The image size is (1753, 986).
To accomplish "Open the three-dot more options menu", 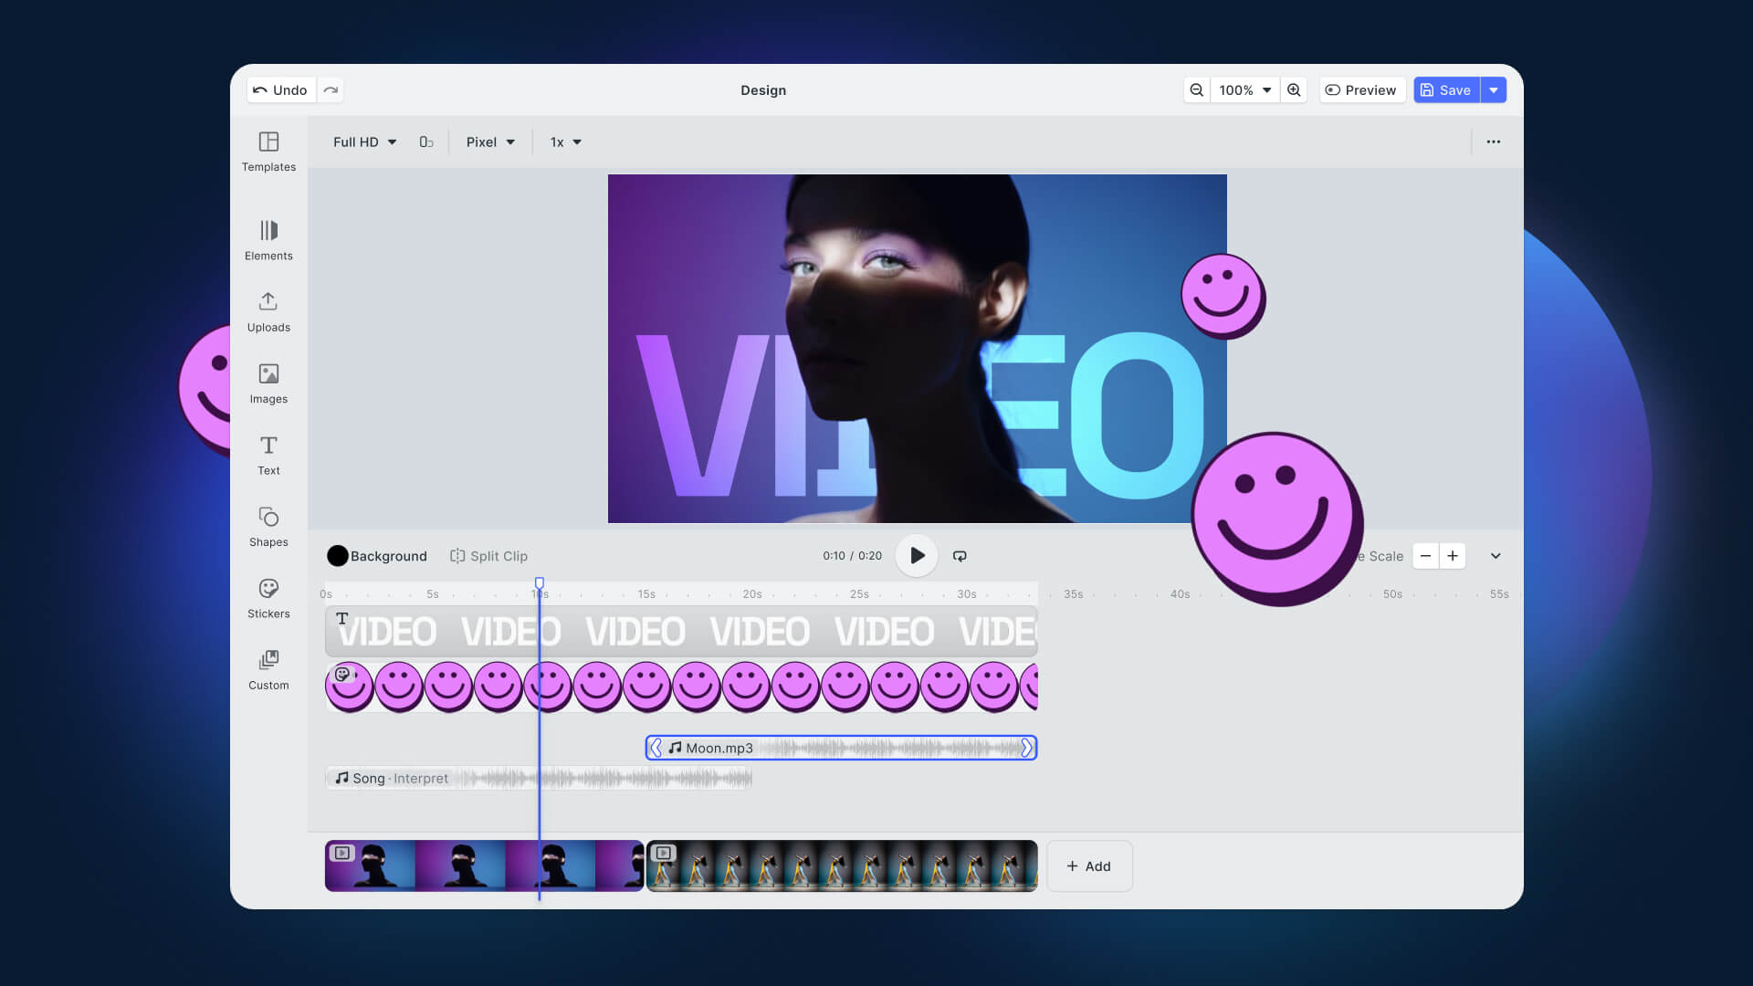I will (1494, 142).
